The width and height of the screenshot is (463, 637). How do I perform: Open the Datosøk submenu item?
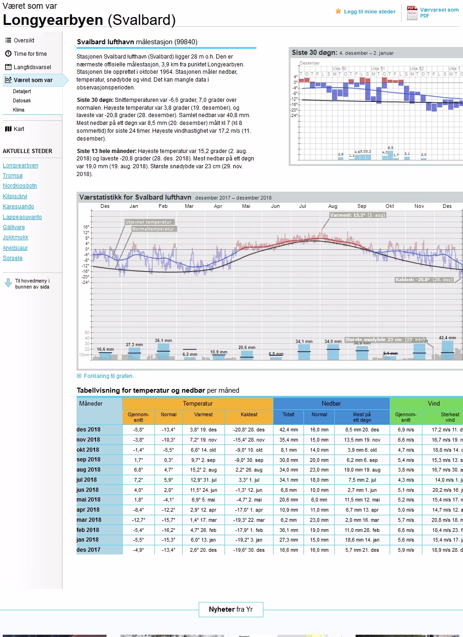[x=22, y=101]
